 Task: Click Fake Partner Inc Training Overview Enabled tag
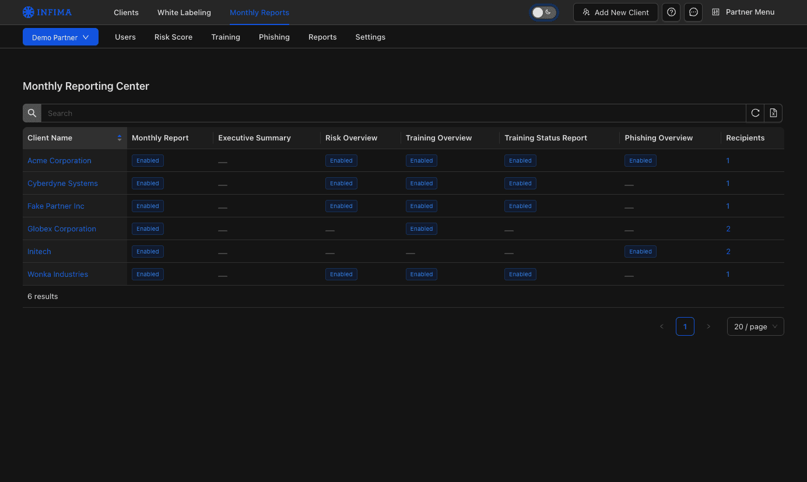pos(421,206)
